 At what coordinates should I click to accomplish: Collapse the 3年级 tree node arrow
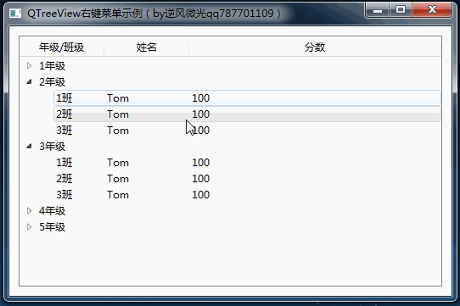tap(29, 146)
